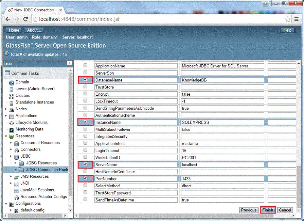The width and height of the screenshot is (304, 221).
Task: Uncheck the InstanceName property checkbox
Action: pyautogui.click(x=85, y=122)
